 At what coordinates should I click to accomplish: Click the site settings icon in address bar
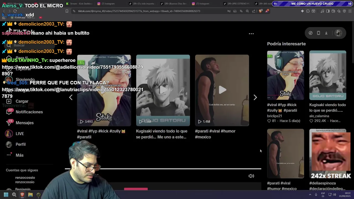pyautogui.click(x=74, y=11)
